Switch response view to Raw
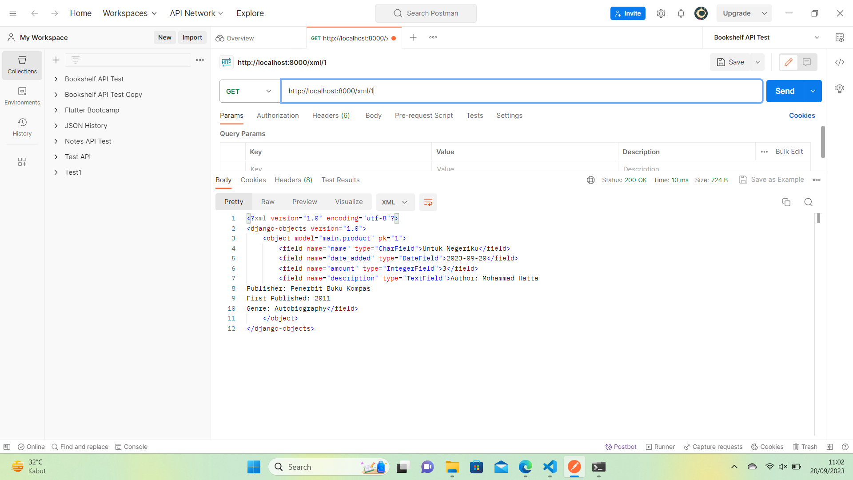The image size is (853, 480). pos(267,201)
